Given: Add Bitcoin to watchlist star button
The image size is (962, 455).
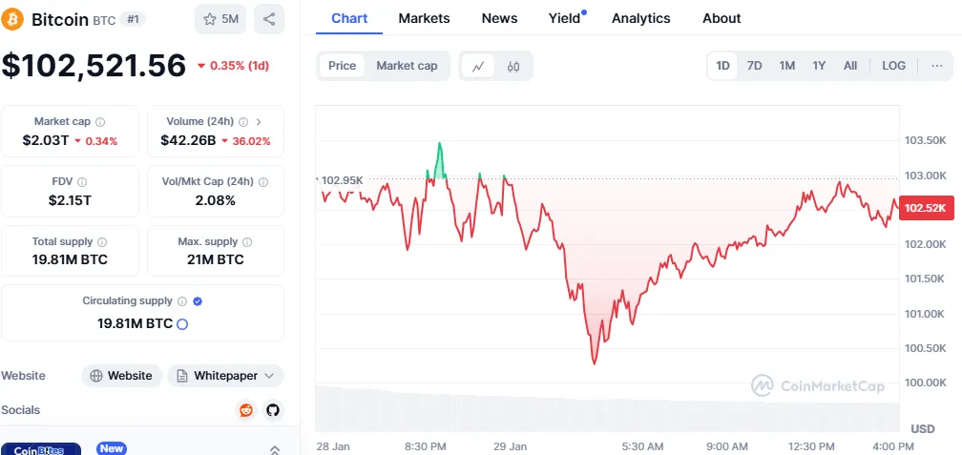Looking at the screenshot, I should (219, 19).
